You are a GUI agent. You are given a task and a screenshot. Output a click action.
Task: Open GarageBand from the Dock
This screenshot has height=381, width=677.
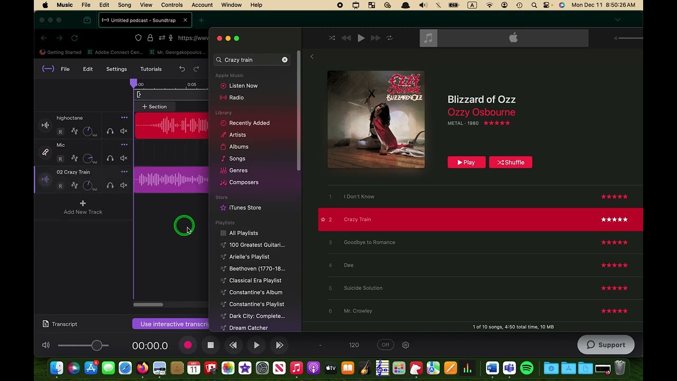pos(364,368)
